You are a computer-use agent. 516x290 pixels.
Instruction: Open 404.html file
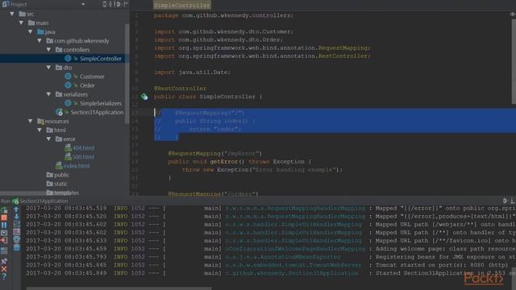click(x=83, y=148)
